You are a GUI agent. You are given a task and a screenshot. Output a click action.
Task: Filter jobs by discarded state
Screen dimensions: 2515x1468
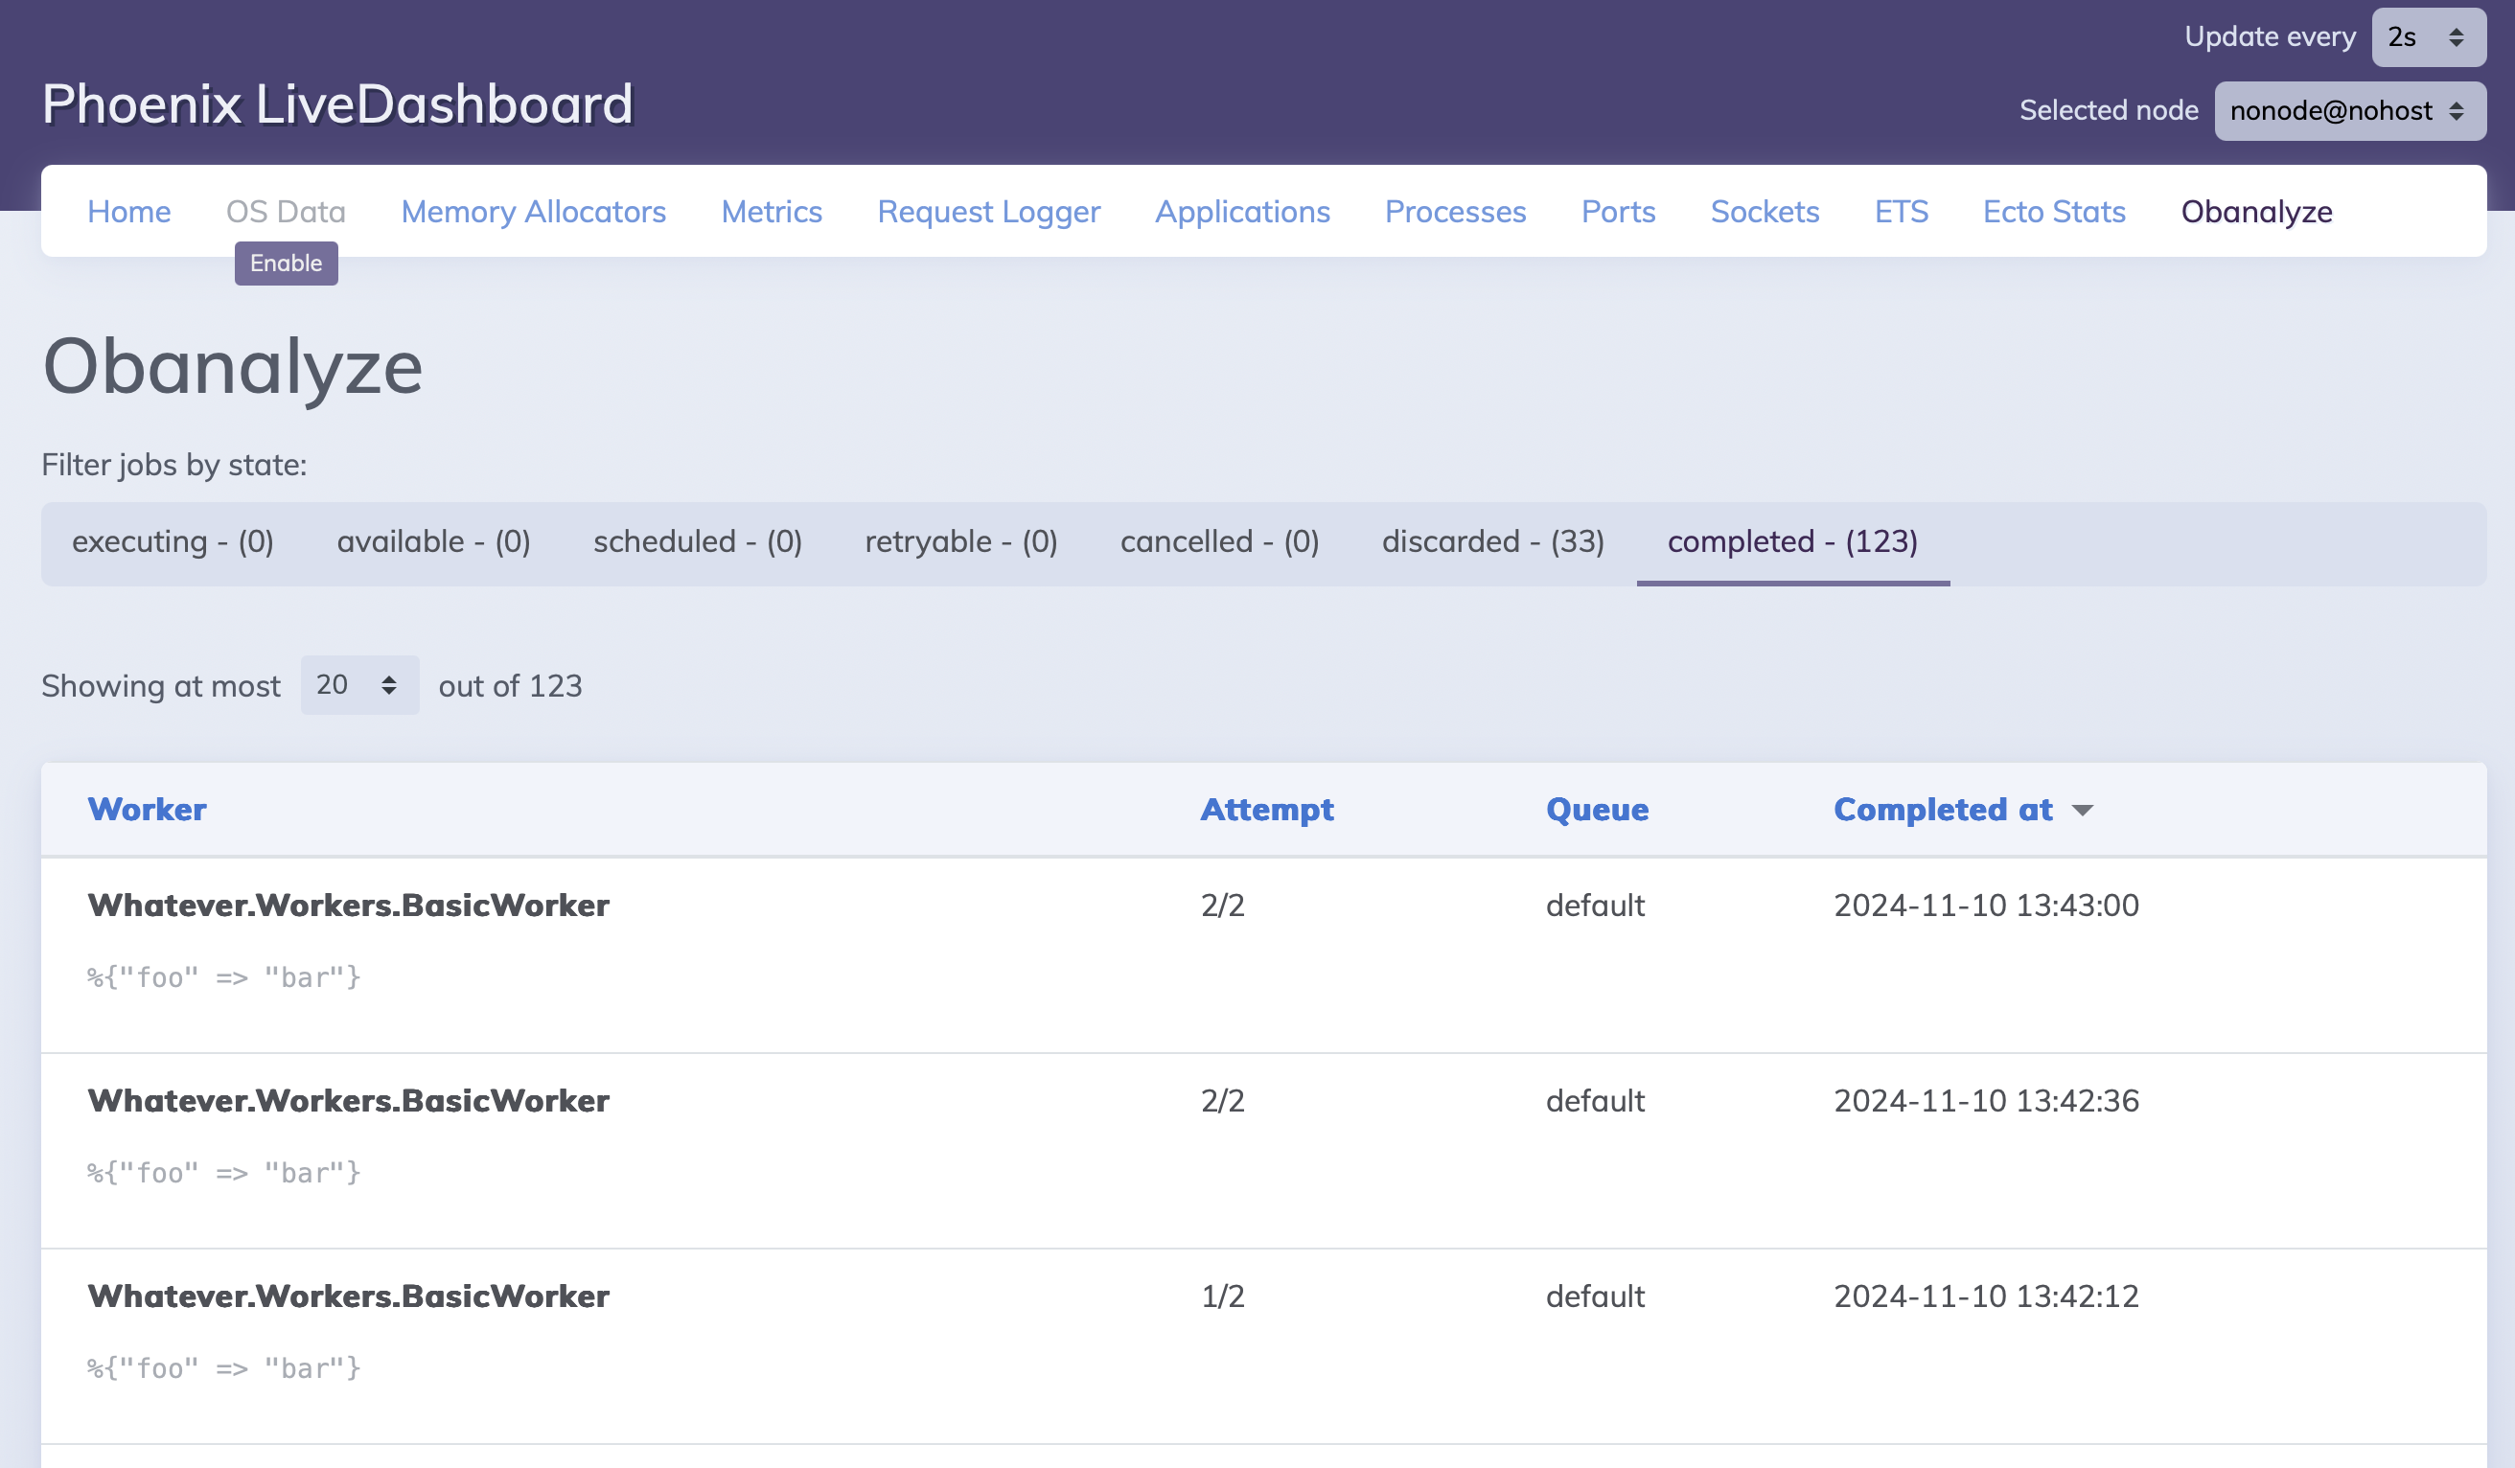pos(1492,542)
